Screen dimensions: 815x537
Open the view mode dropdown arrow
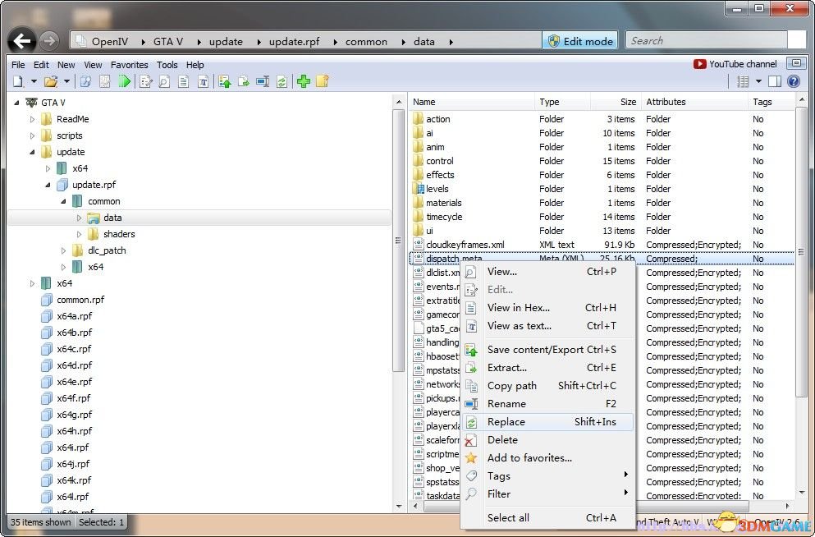[758, 81]
